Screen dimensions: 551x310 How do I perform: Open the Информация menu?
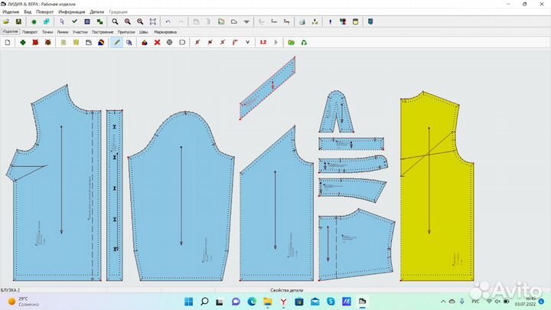[x=72, y=12]
